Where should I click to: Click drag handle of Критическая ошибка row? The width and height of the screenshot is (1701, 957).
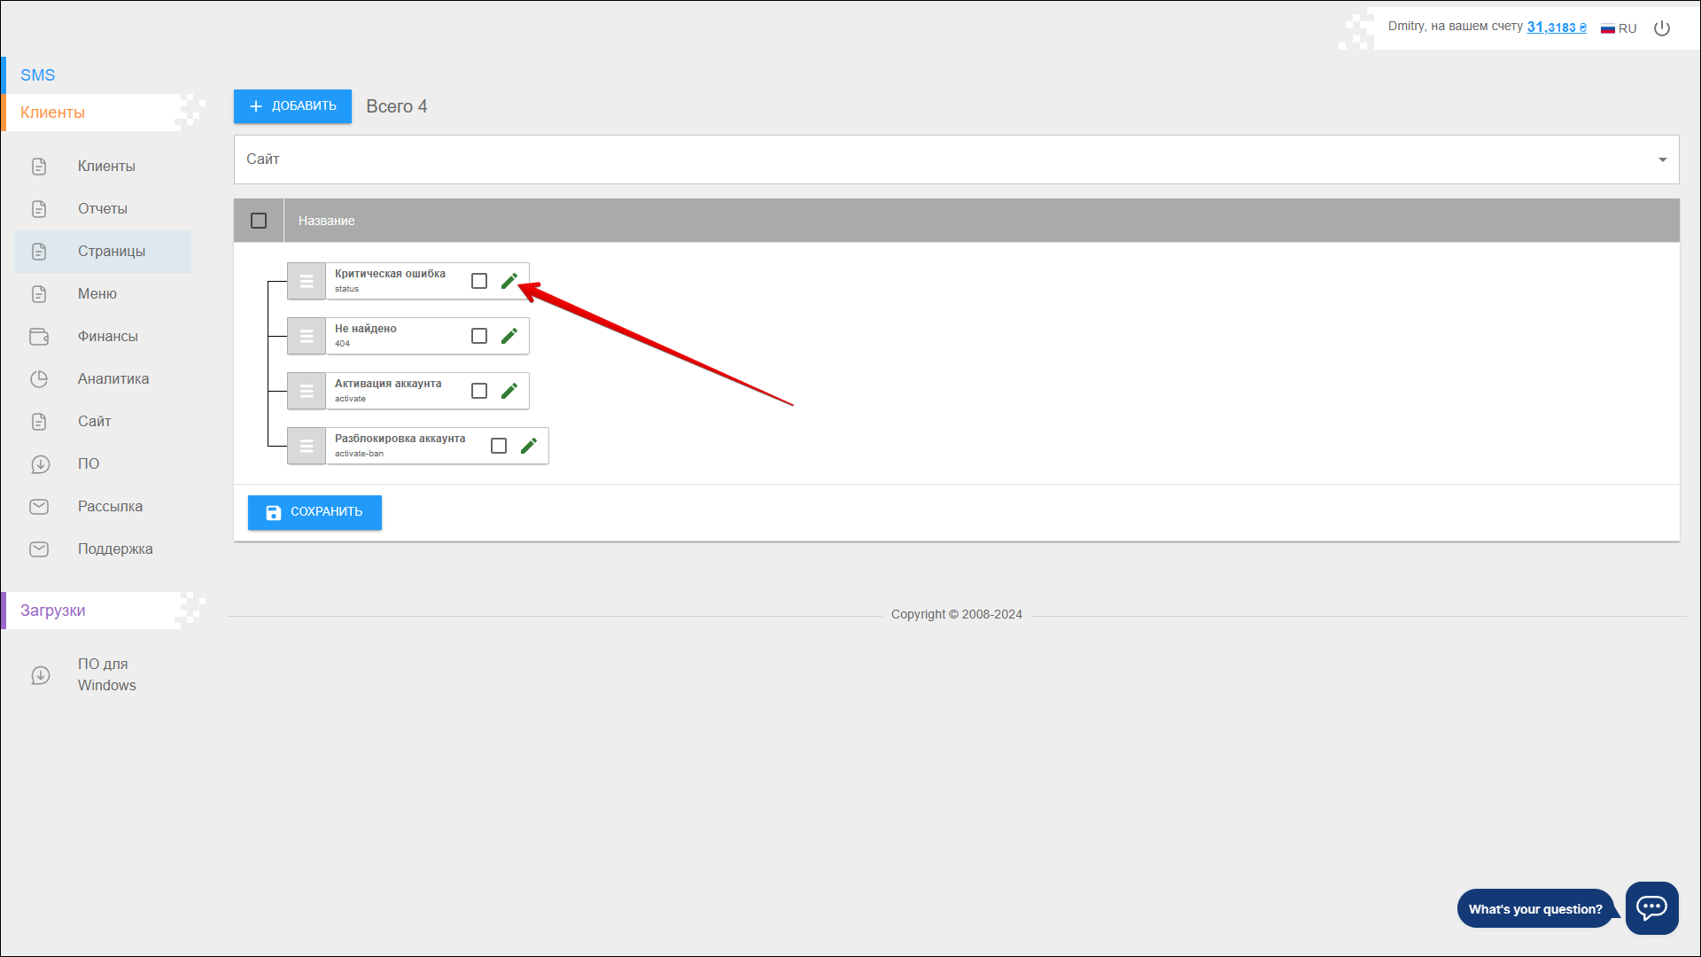(x=307, y=281)
